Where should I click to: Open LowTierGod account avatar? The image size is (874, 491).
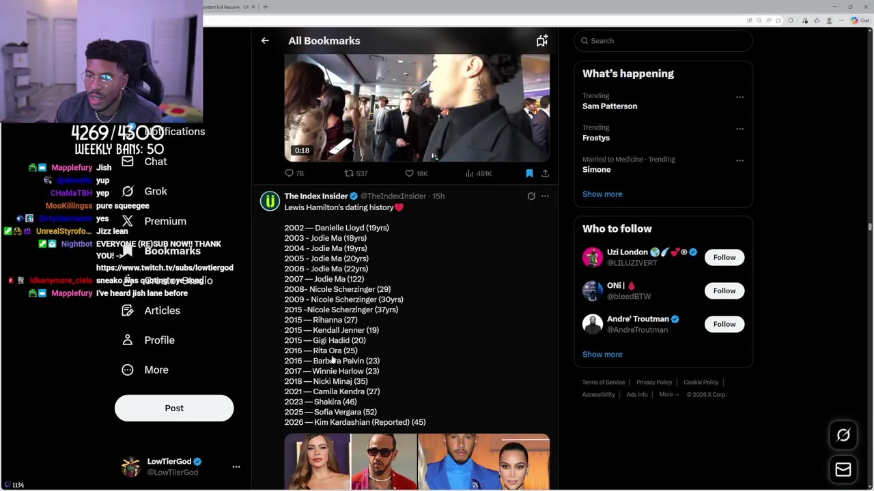[x=130, y=466]
